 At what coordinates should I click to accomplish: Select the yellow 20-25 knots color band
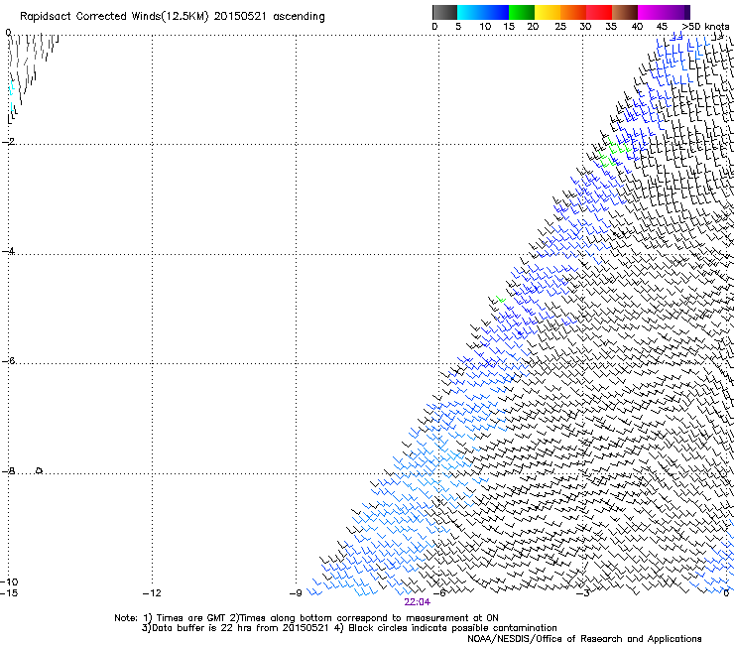coord(548,12)
